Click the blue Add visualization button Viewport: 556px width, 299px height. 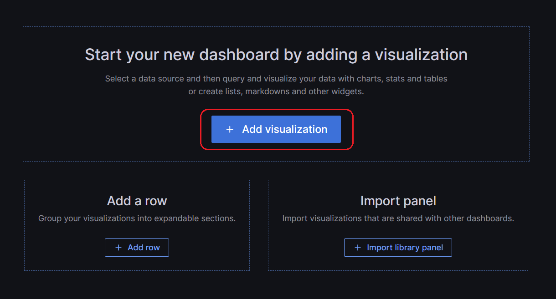point(276,129)
